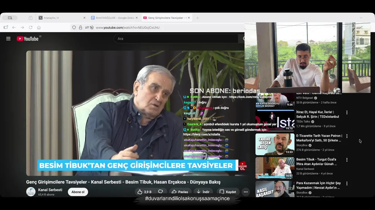Share the video using Paylaş

180,192
